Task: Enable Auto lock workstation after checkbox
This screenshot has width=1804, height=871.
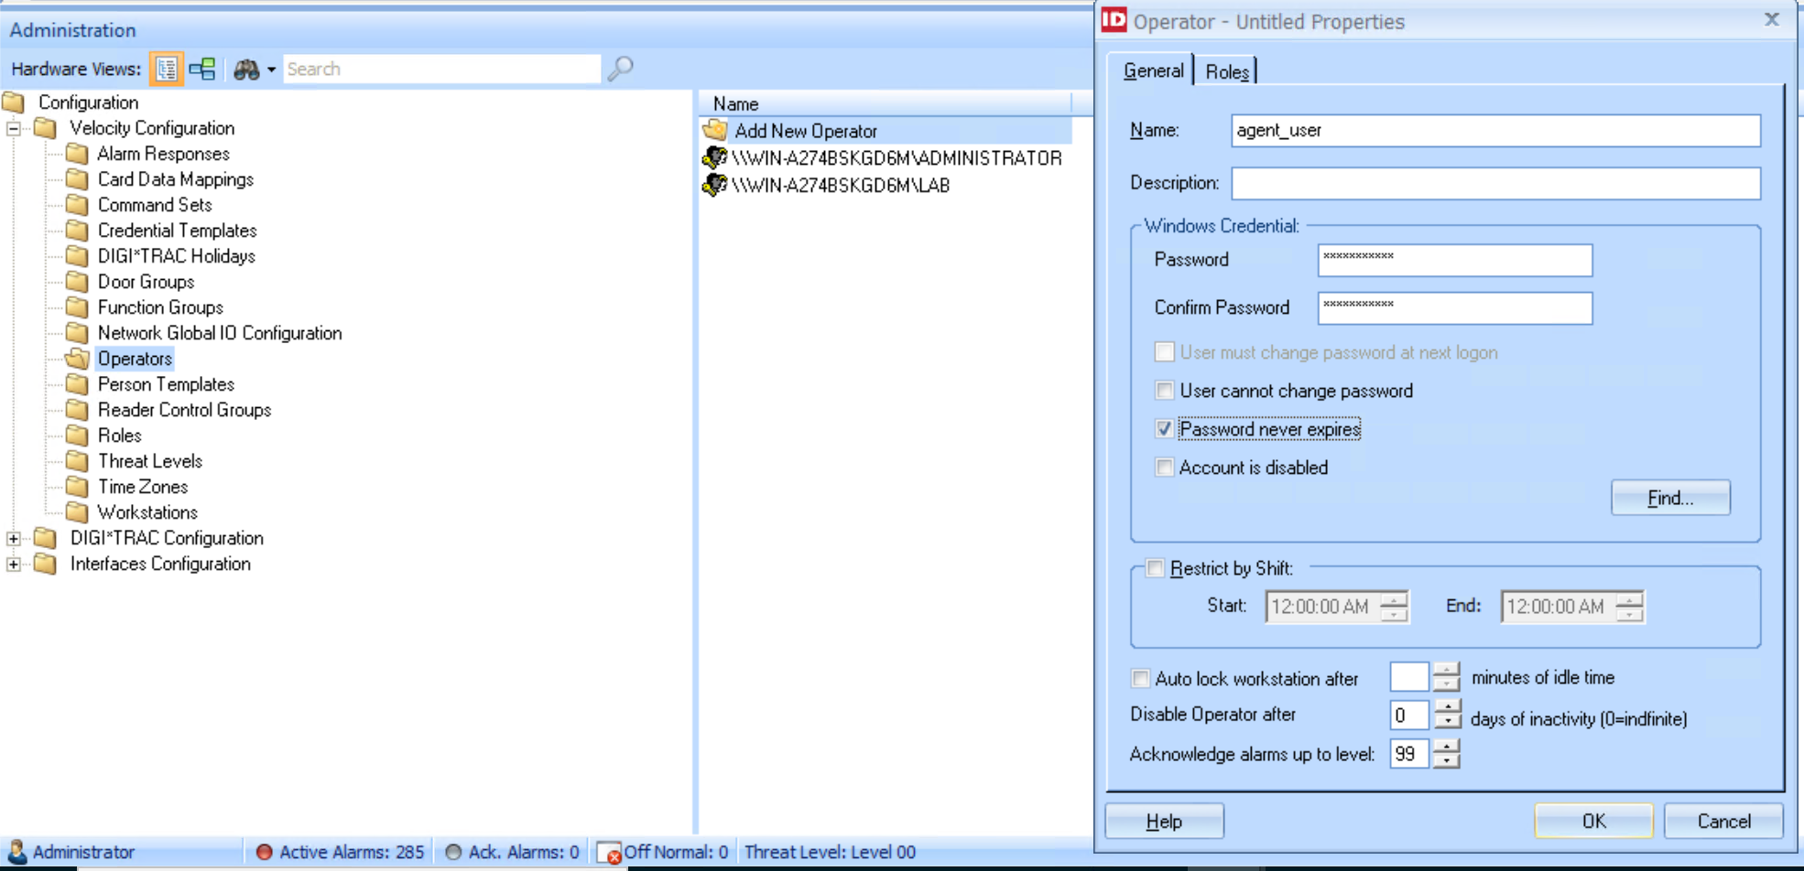Action: (x=1141, y=679)
